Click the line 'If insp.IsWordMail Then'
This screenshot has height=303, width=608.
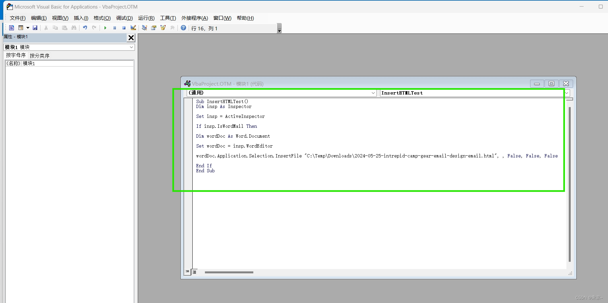(226, 126)
